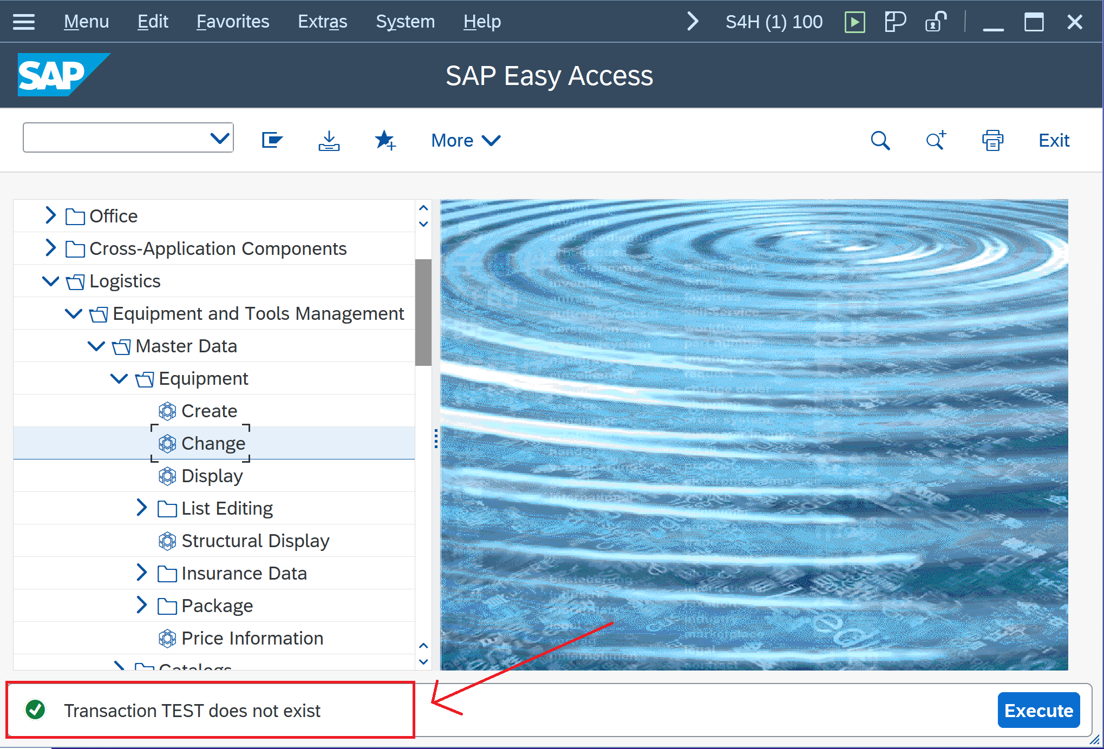Expand the Insurance Data folder

coord(142,573)
